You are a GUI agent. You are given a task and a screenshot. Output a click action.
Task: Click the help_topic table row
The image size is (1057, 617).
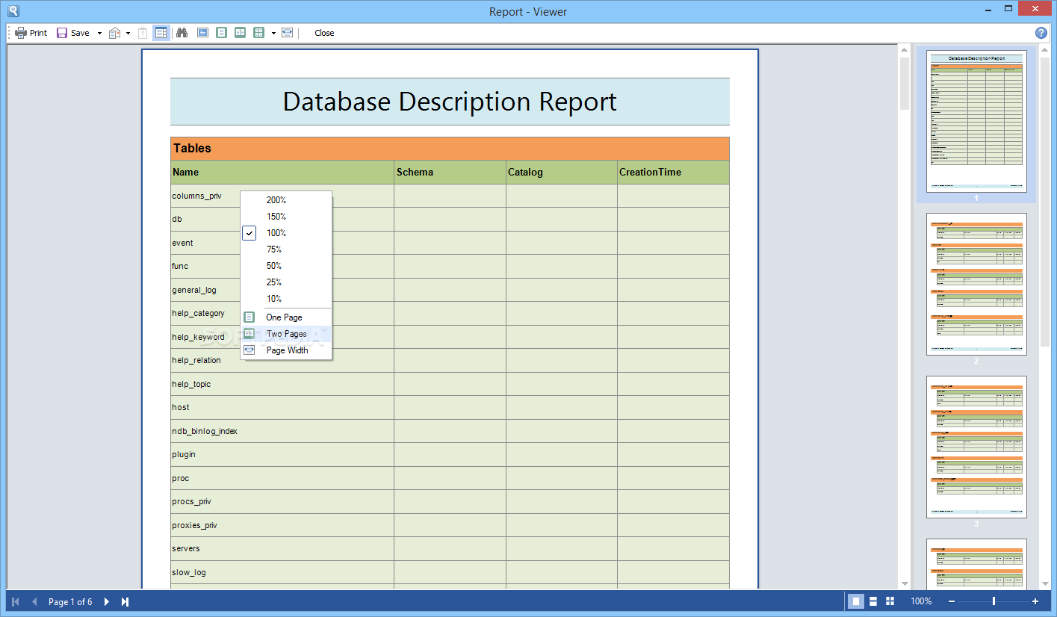point(450,384)
